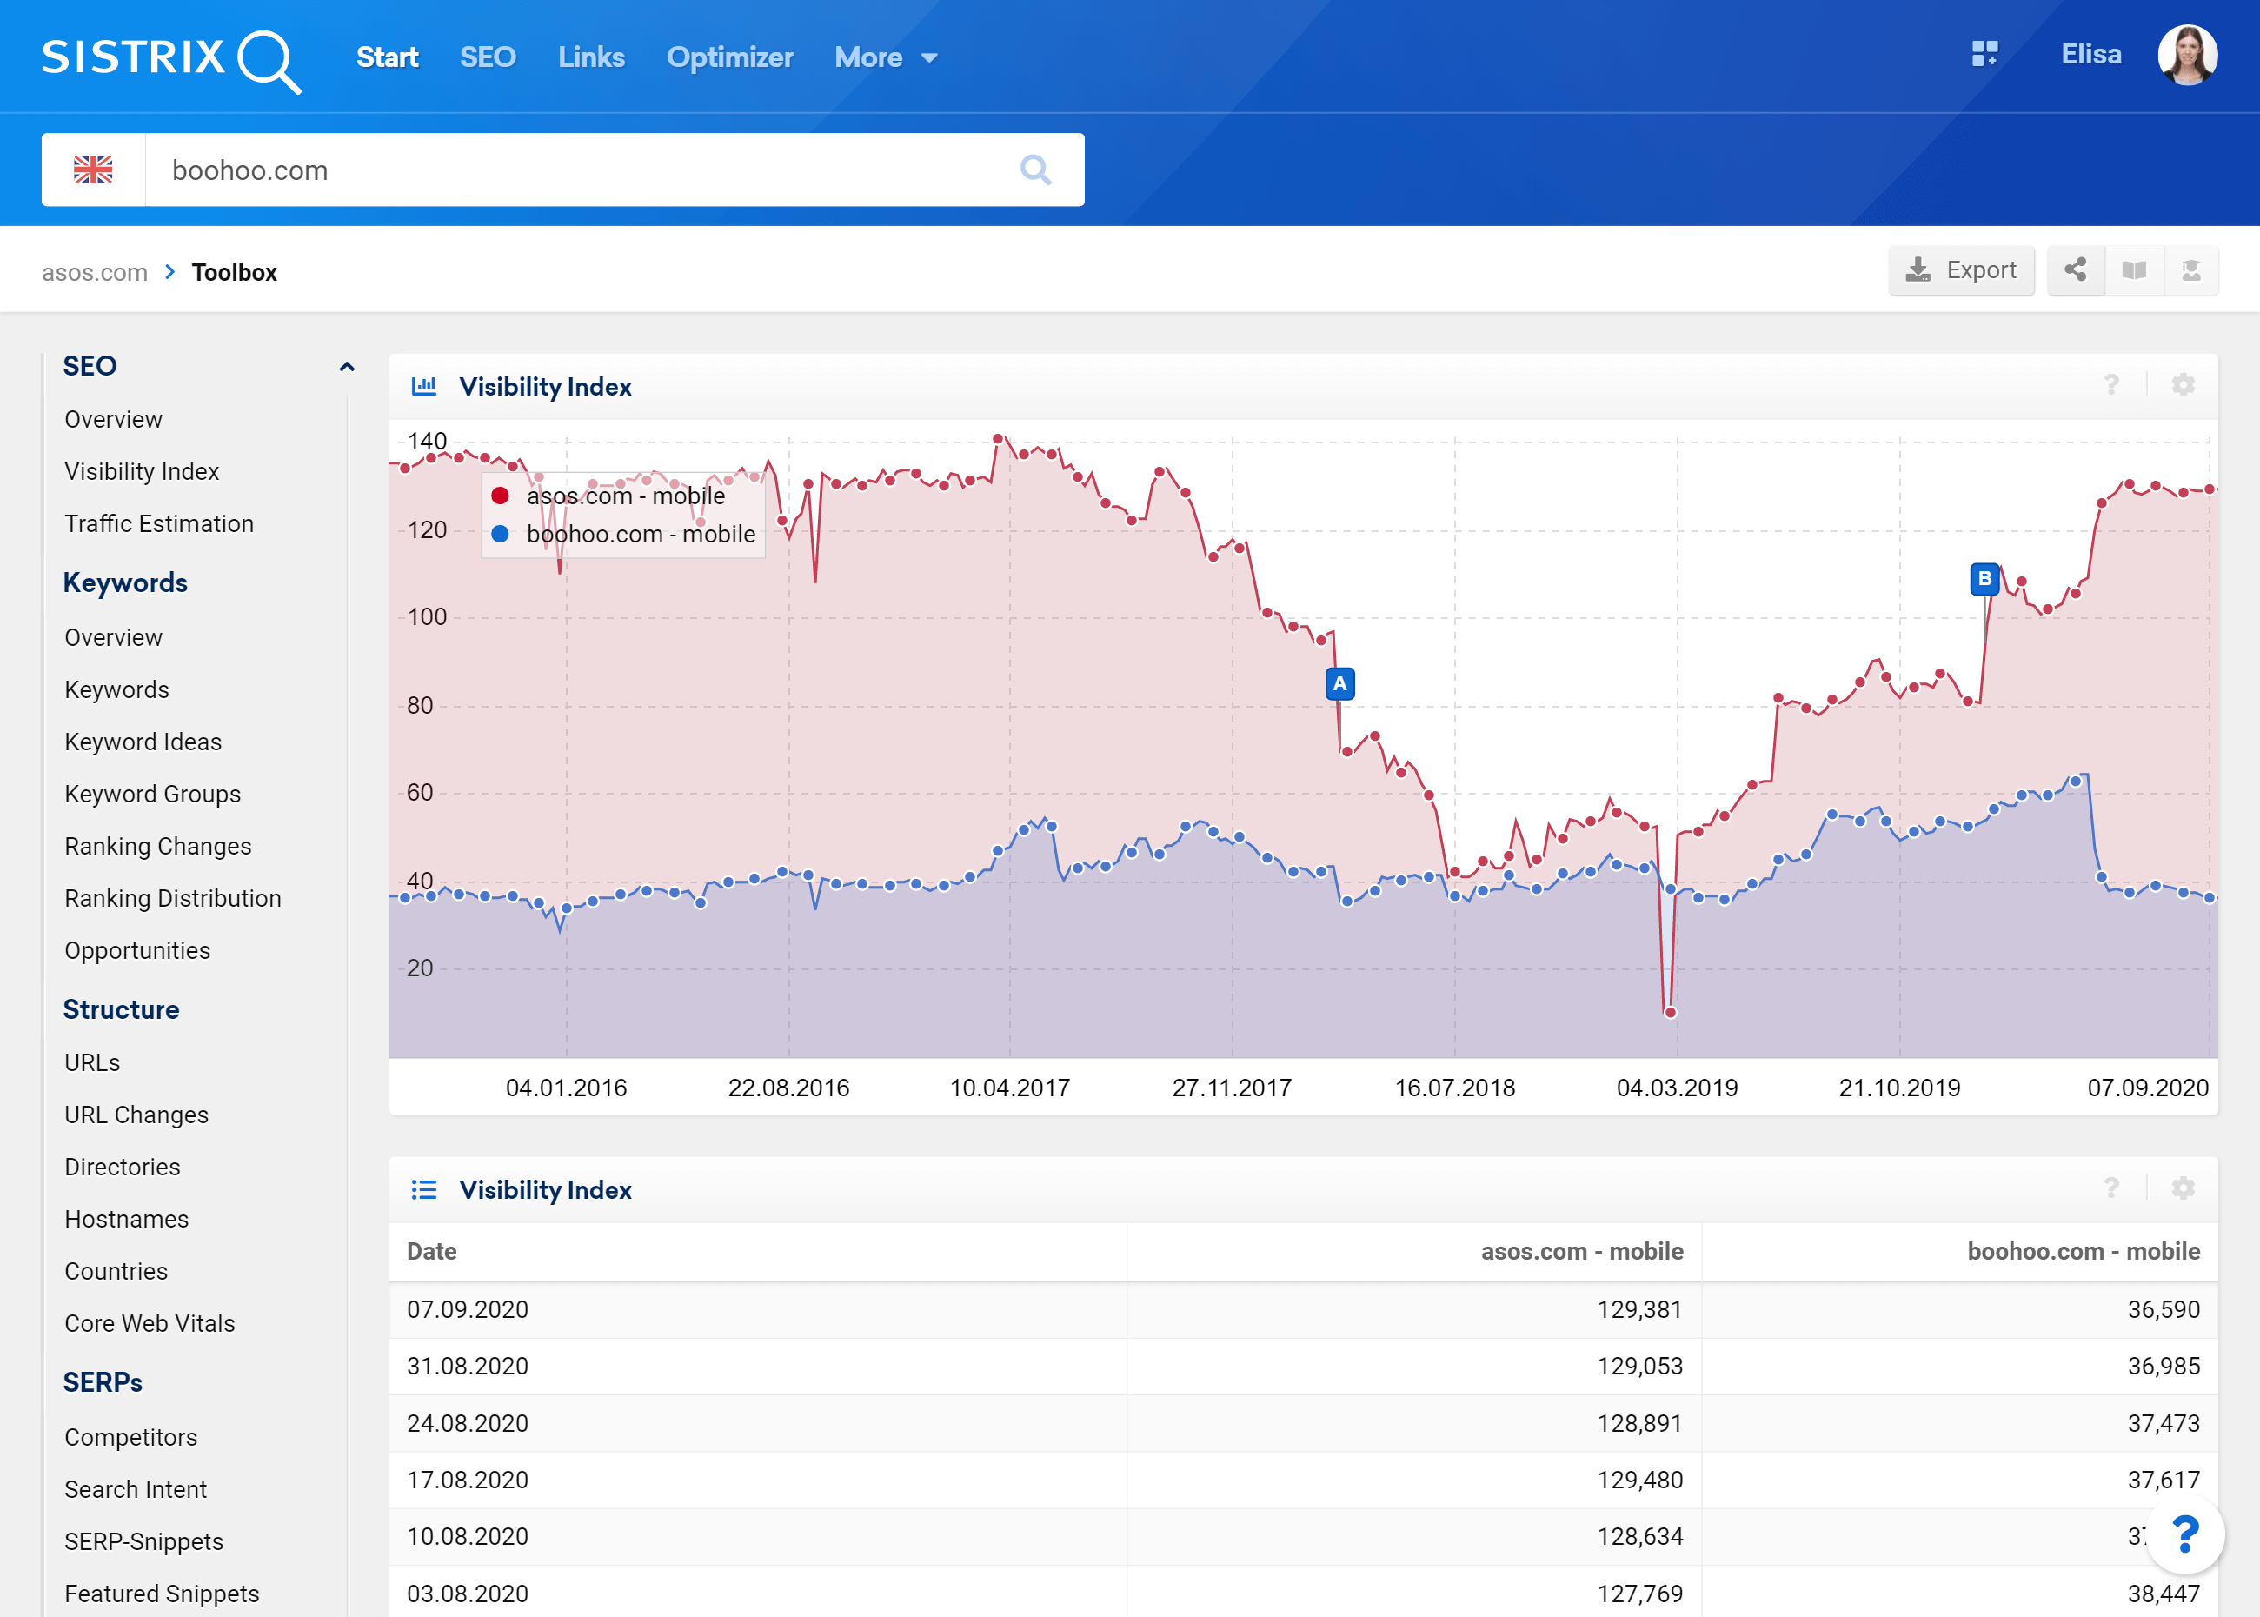This screenshot has width=2260, height=1617.
Task: Open help for Visibility Index table
Action: (2110, 1188)
